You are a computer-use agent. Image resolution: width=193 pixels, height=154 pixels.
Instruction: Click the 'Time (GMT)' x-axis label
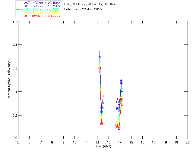click(x=103, y=146)
